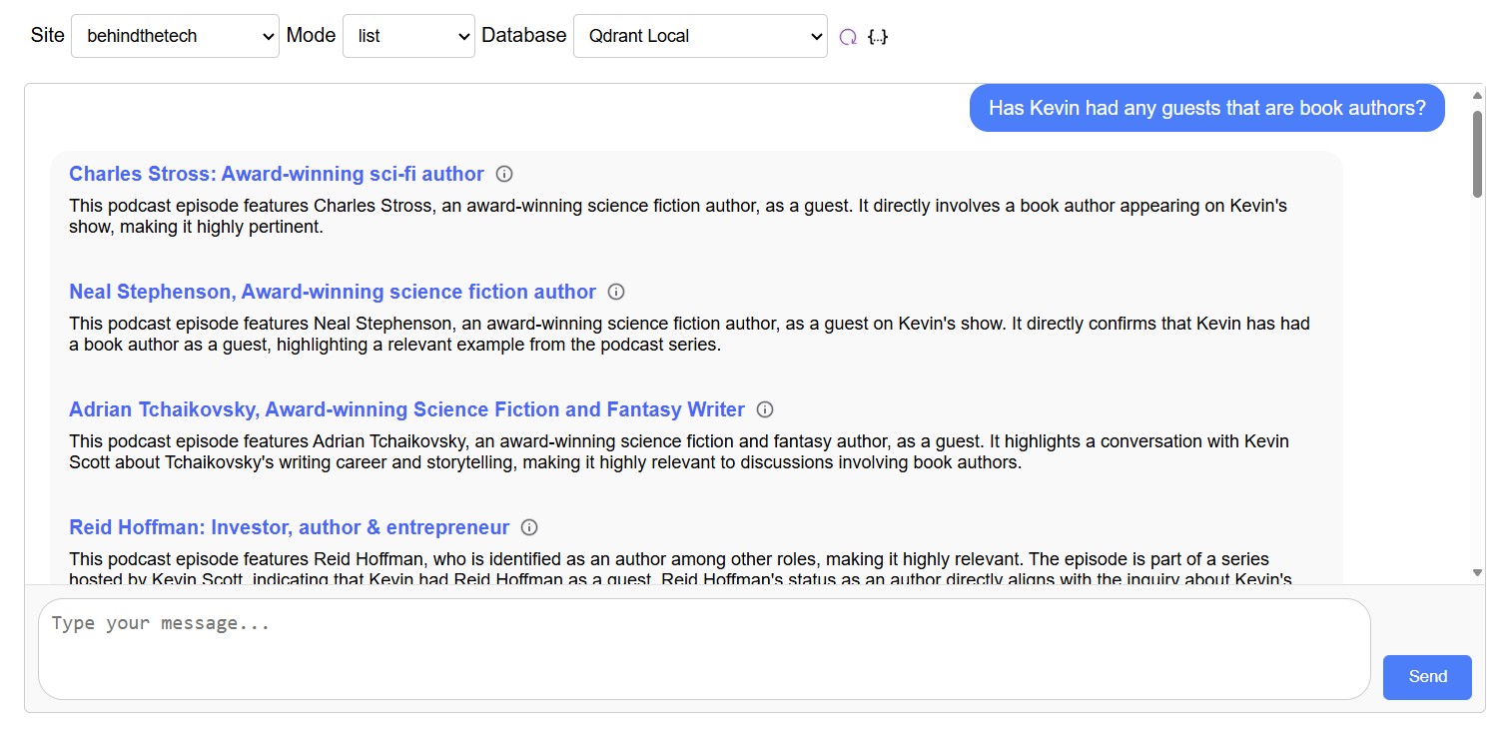Click the Charles Stross result description text
Viewport: 1512px width, 741px height.
(677, 216)
